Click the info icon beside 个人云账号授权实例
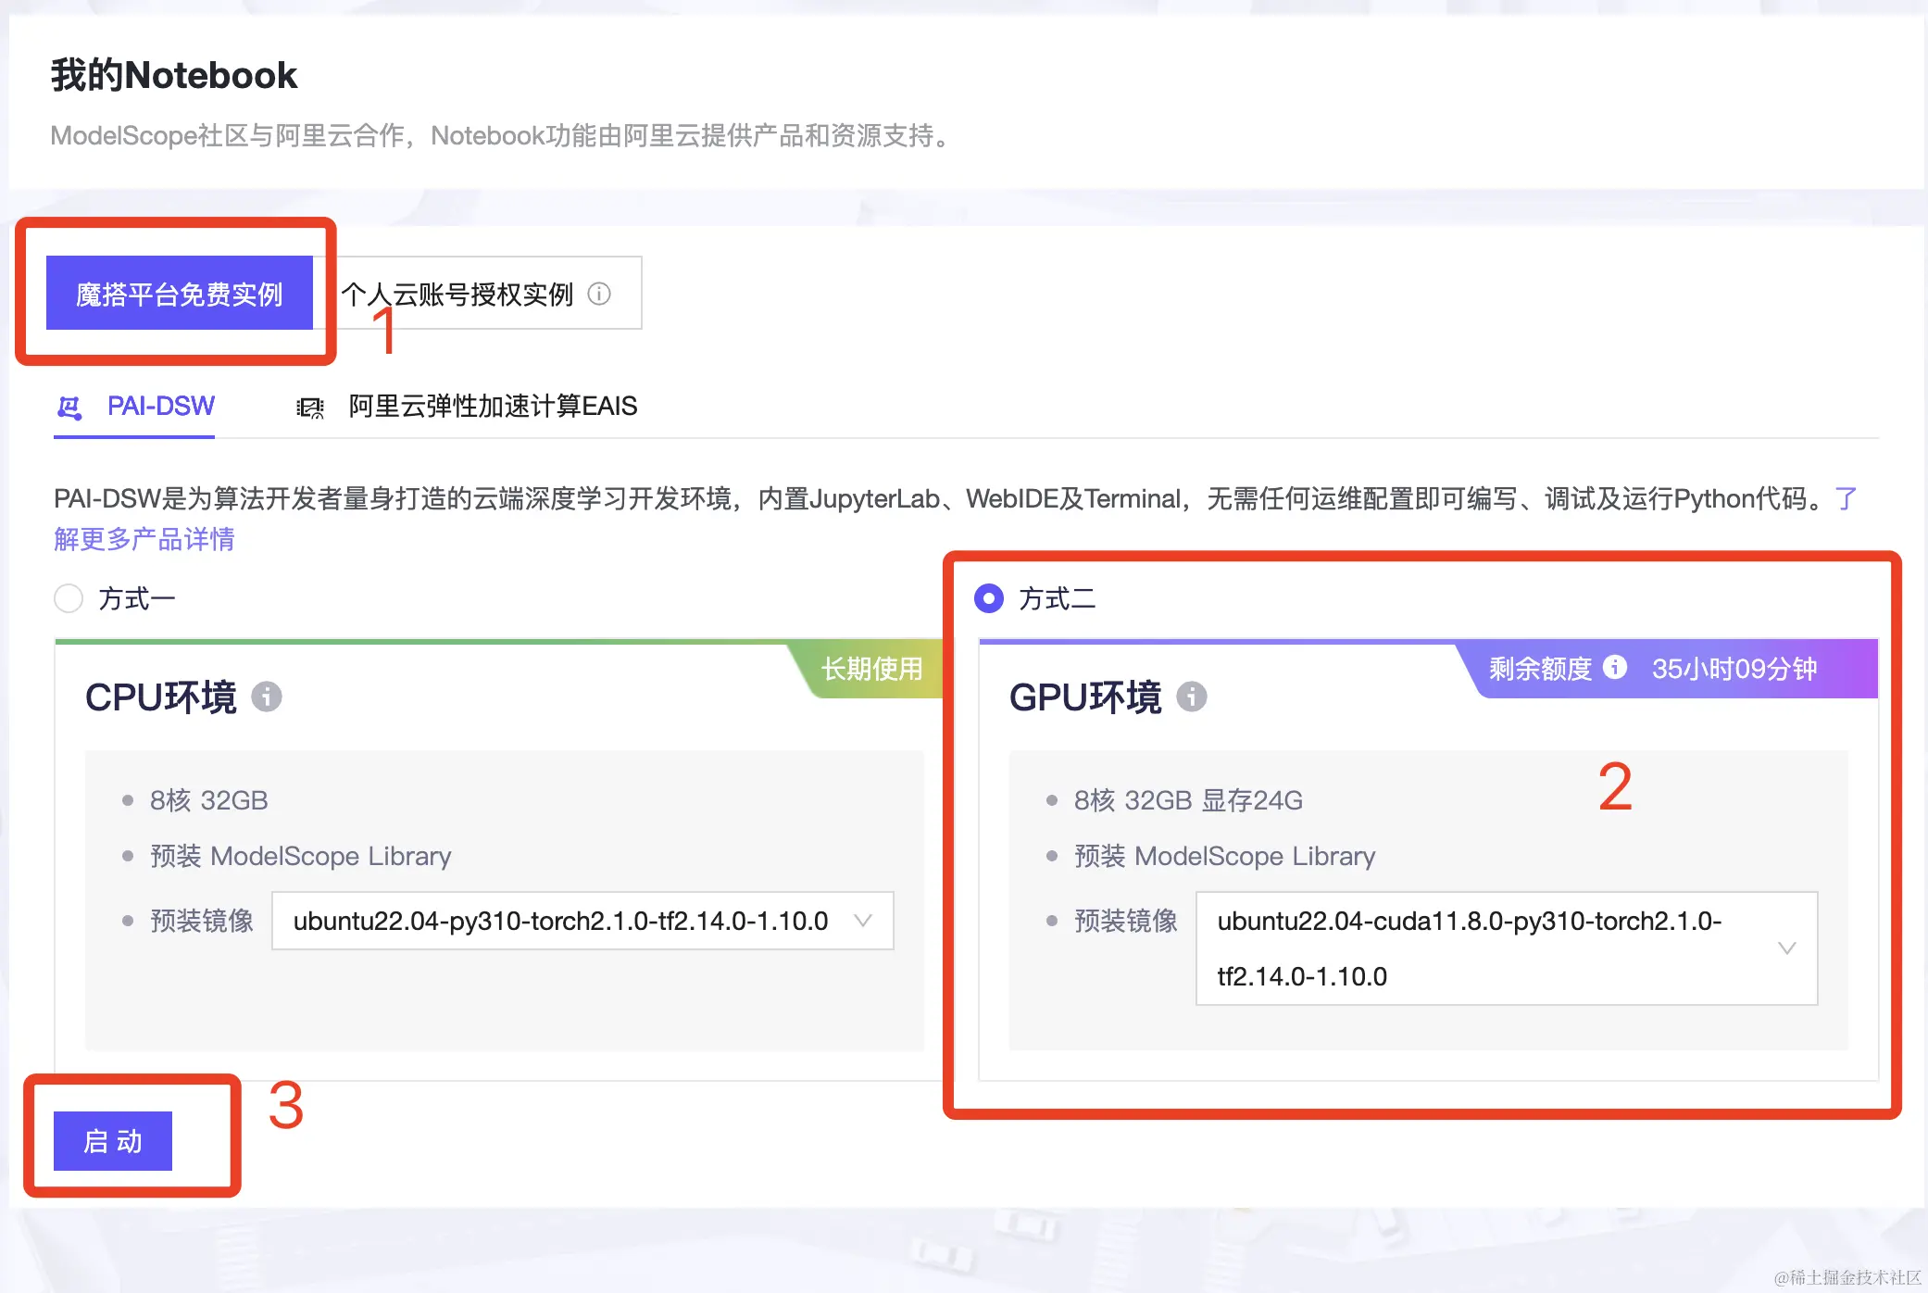The height and width of the screenshot is (1293, 1928). [x=599, y=294]
